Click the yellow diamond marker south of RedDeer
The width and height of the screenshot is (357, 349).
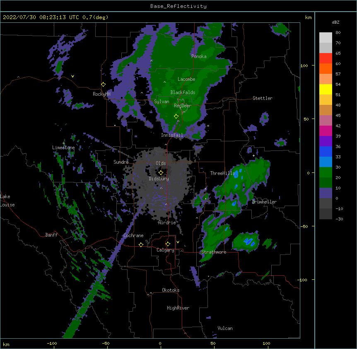pos(176,116)
